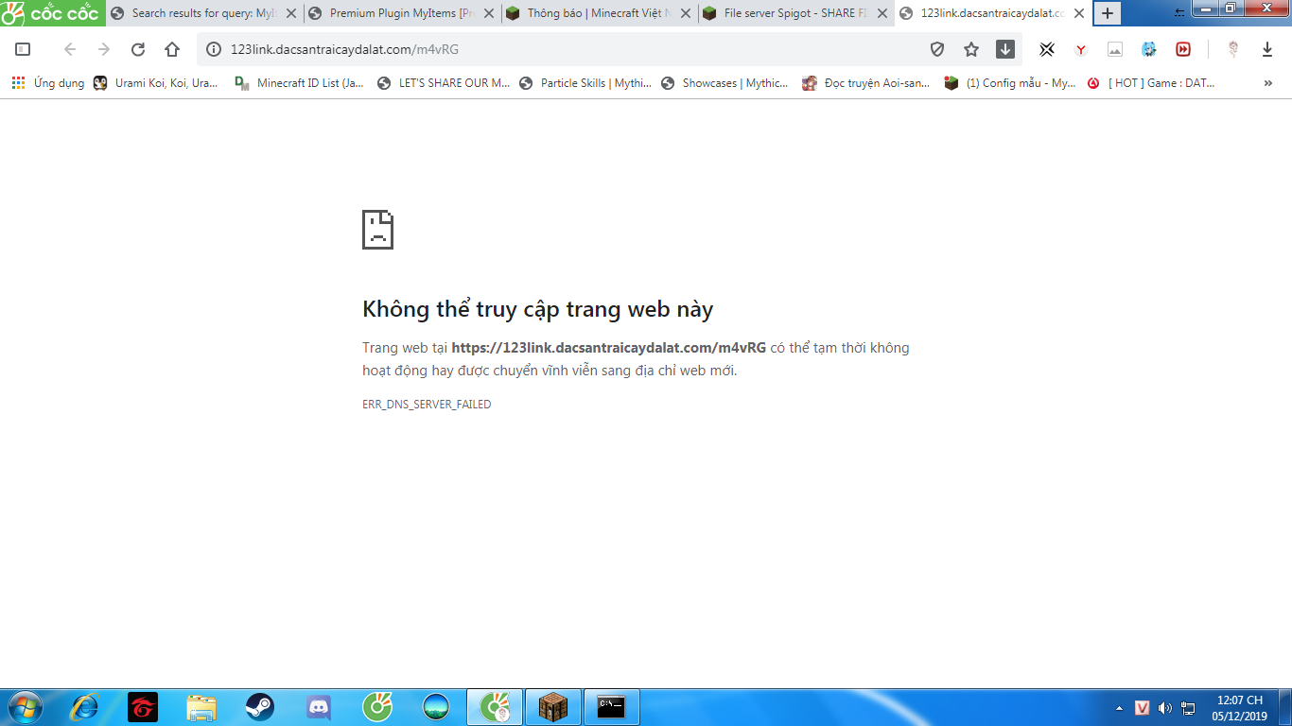Image resolution: width=1292 pixels, height=726 pixels.
Task: Close the Search results tab
Action: (x=291, y=13)
